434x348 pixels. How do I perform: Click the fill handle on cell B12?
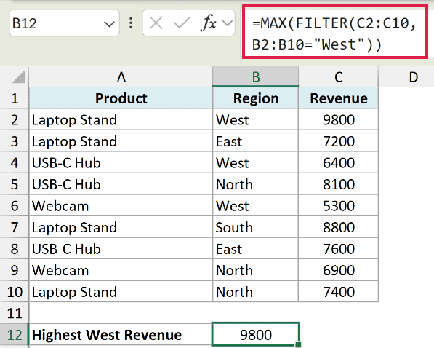pos(298,344)
